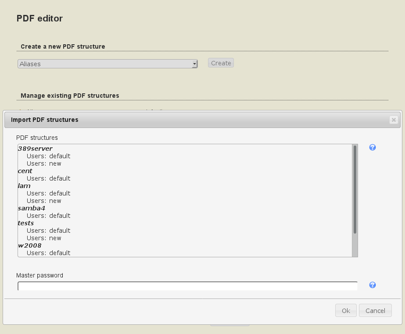Choose Users: default under lam

pyautogui.click(x=48, y=193)
